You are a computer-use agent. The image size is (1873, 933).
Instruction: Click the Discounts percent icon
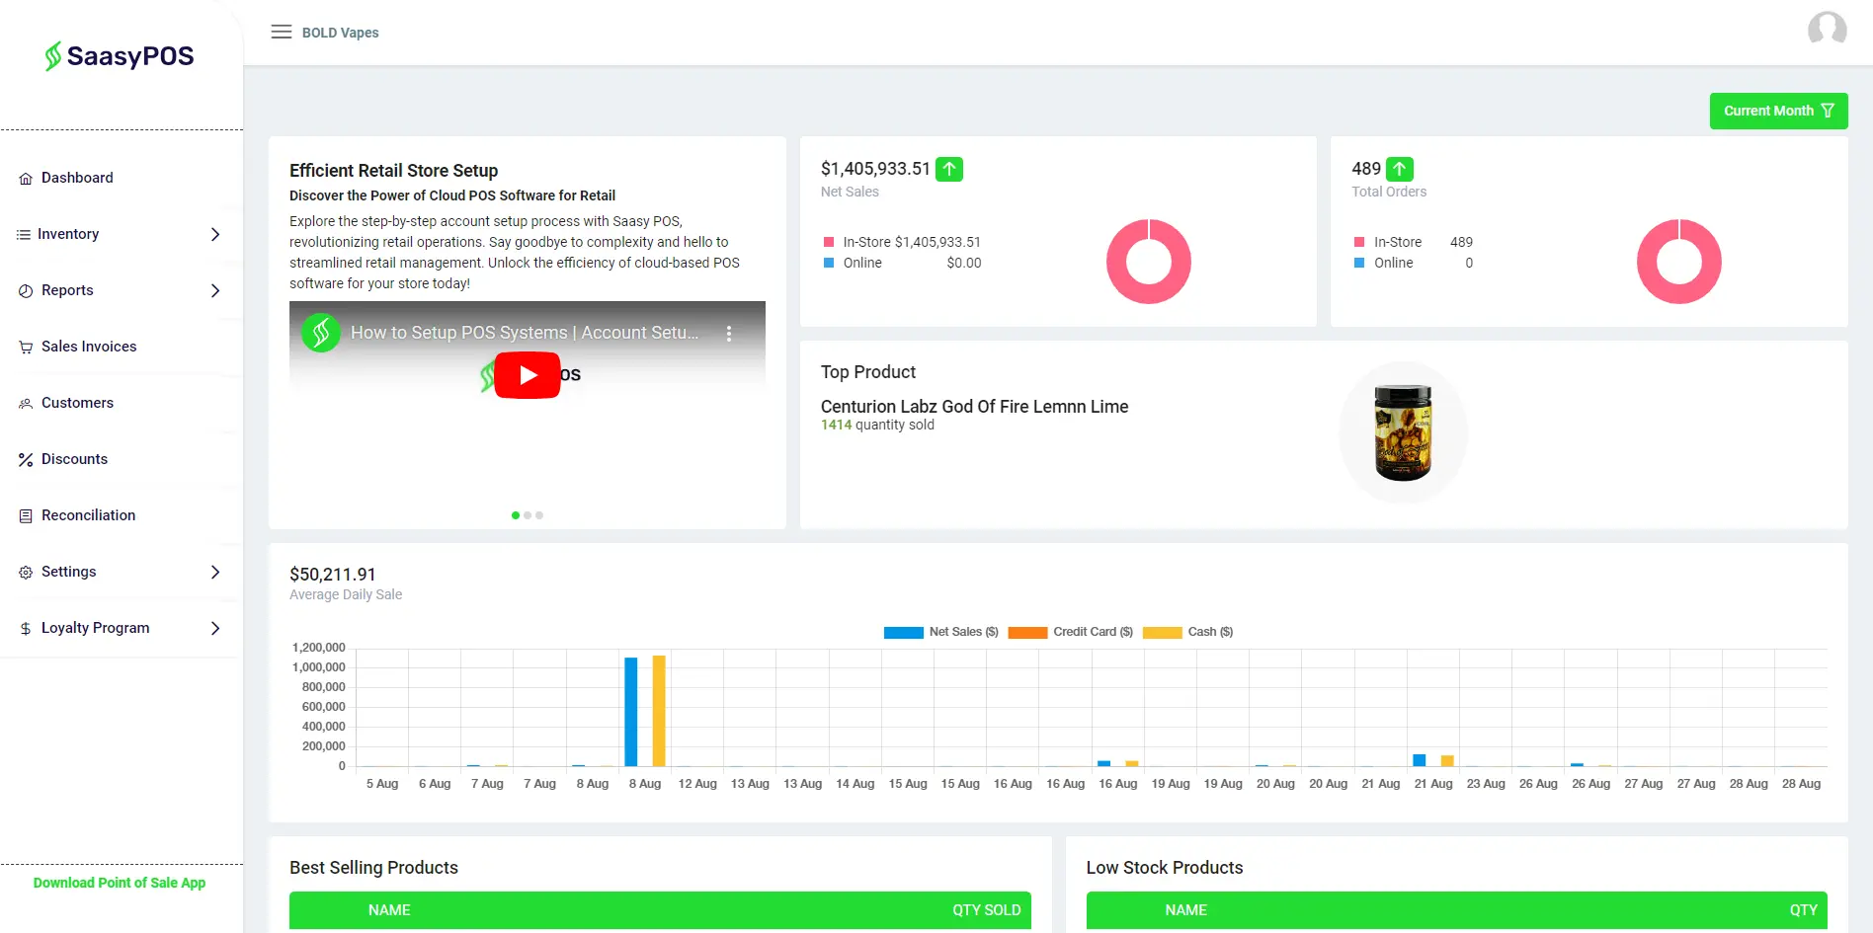pos(26,460)
